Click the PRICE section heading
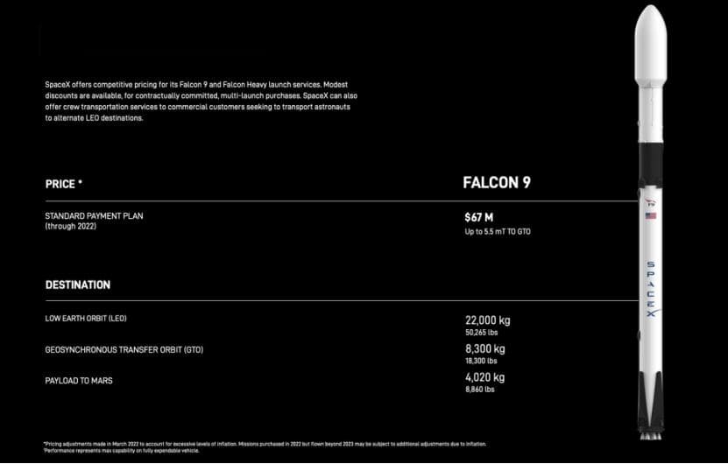This screenshot has height=464, width=728. (64, 184)
